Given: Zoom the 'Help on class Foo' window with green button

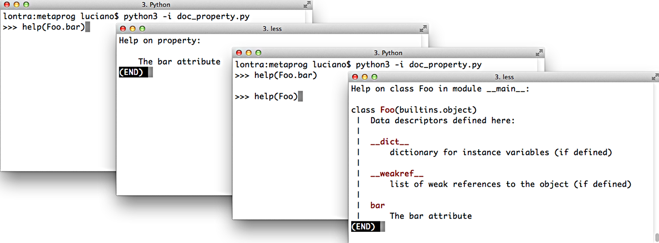Looking at the screenshot, I should (374, 77).
